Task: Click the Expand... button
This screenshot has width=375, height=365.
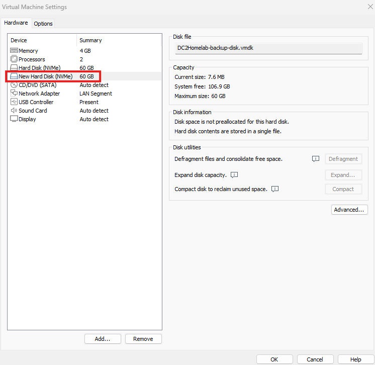Action: point(343,175)
